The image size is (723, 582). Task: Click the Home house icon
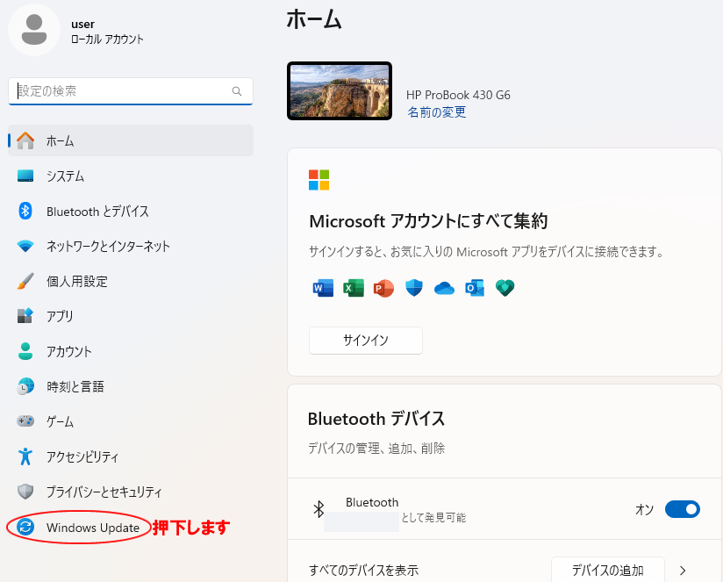(x=25, y=140)
